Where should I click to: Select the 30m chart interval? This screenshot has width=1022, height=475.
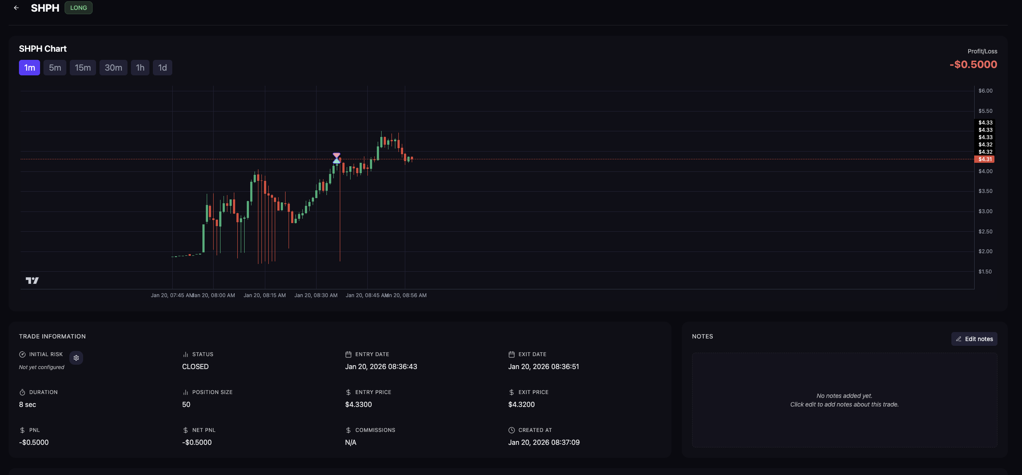pos(113,68)
